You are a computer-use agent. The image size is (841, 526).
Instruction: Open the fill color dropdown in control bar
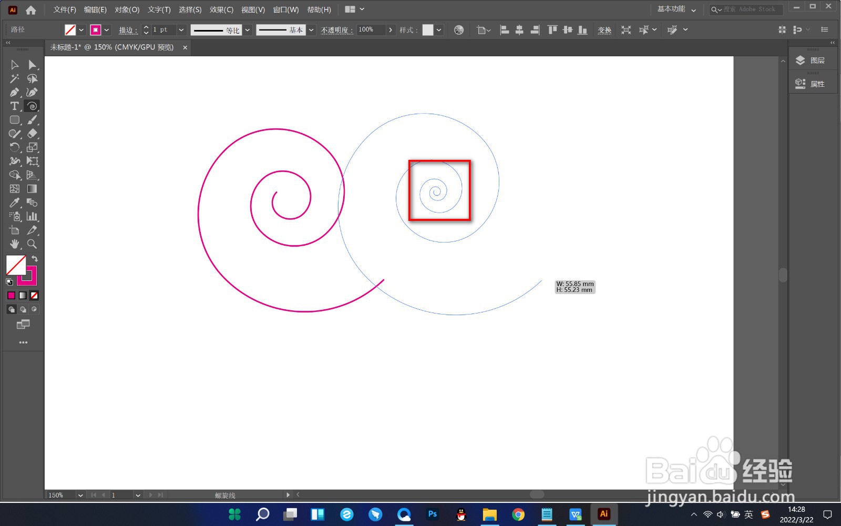(x=81, y=30)
